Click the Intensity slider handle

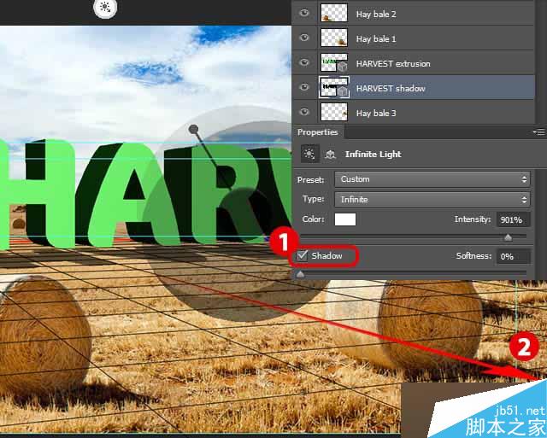pos(508,237)
